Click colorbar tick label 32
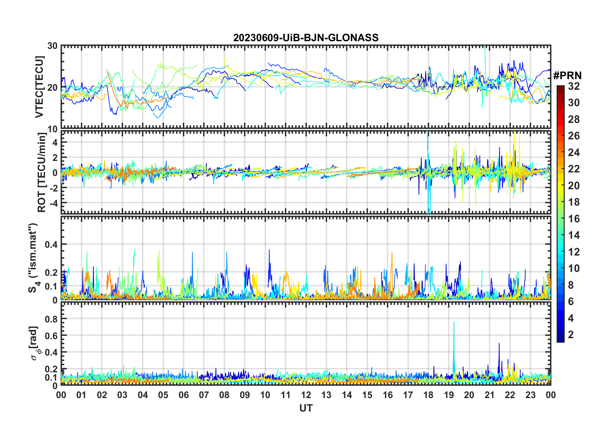The image size is (612, 428). click(574, 86)
